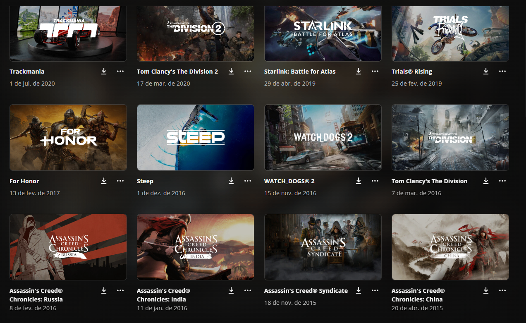This screenshot has width=526, height=323.
Task: Download Trials Rising via its download icon
Action: (486, 72)
